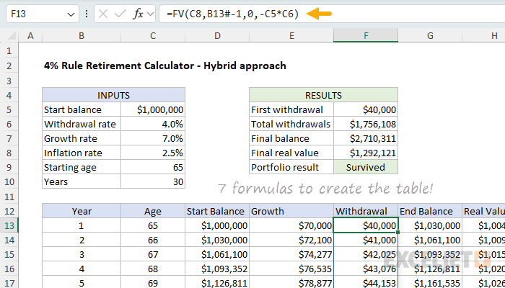Image resolution: width=505 pixels, height=288 pixels.
Task: Select column G header
Action: click(x=430, y=35)
